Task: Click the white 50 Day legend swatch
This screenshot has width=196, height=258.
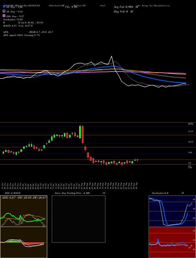Action: (x=4, y=11)
